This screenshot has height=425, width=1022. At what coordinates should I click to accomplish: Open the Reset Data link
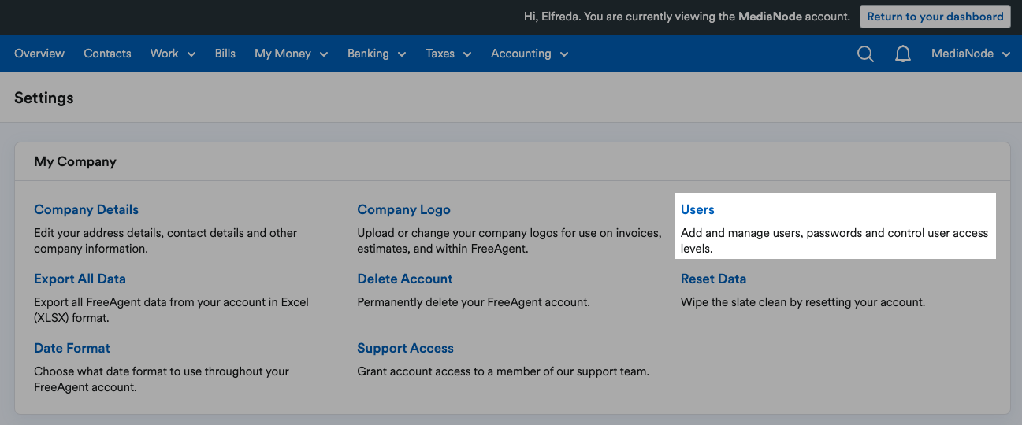[713, 279]
